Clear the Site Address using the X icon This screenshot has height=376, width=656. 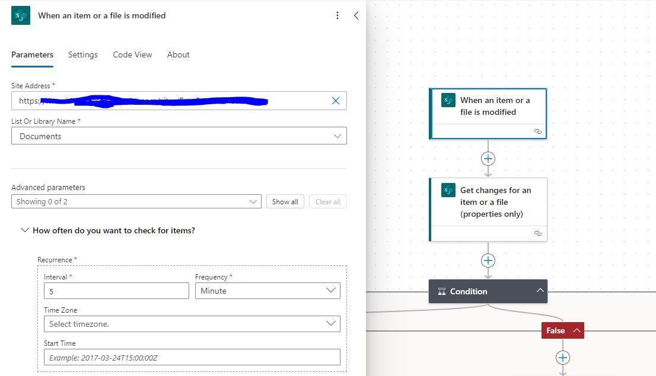(336, 101)
